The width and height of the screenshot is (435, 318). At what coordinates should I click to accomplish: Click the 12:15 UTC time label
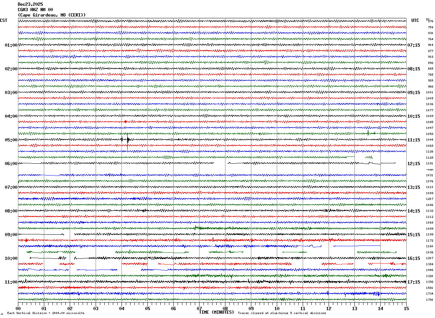click(x=414, y=164)
